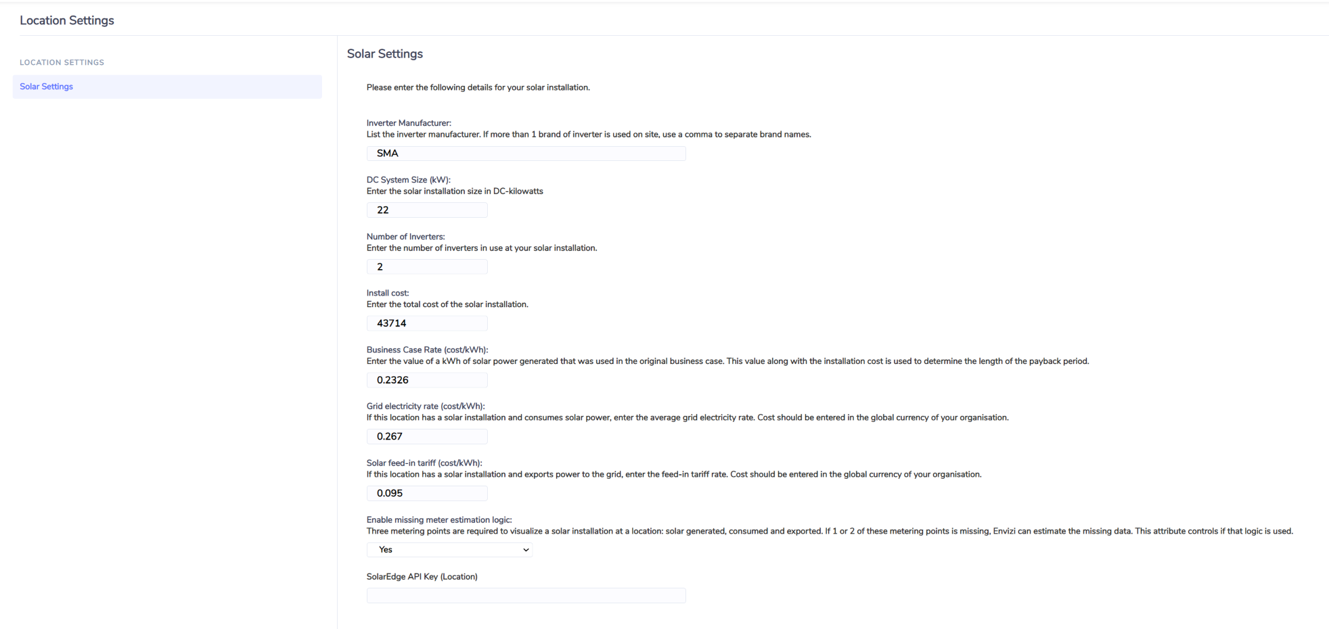Click the Location Settings page title
The width and height of the screenshot is (1329, 629).
[67, 20]
